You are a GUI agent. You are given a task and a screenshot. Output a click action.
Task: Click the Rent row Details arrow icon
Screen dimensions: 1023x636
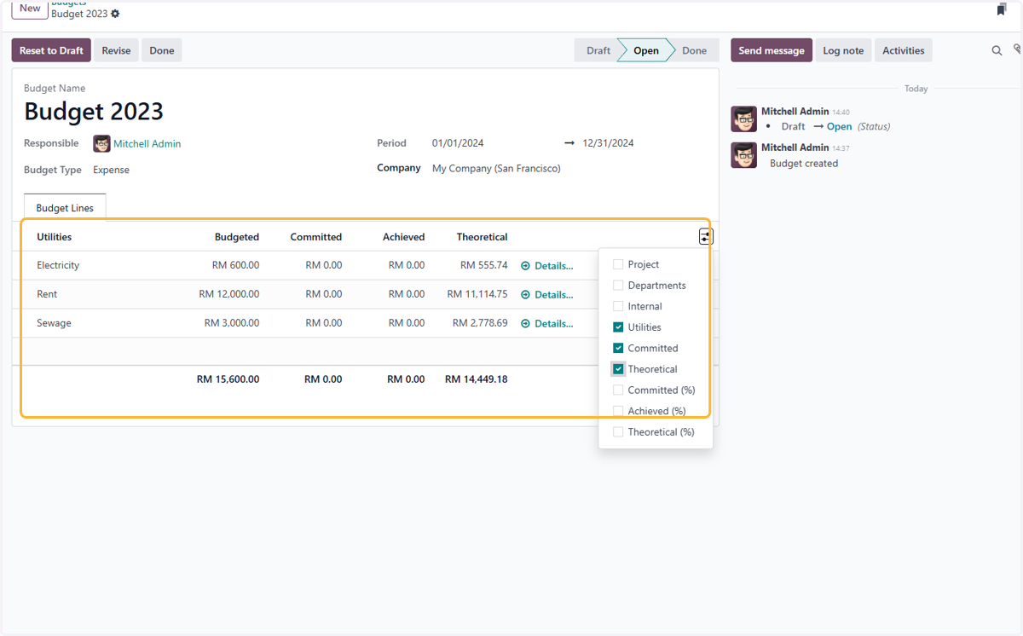(x=525, y=295)
